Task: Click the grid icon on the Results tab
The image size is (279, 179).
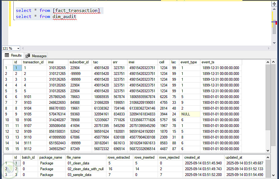Action: [x=7, y=55]
